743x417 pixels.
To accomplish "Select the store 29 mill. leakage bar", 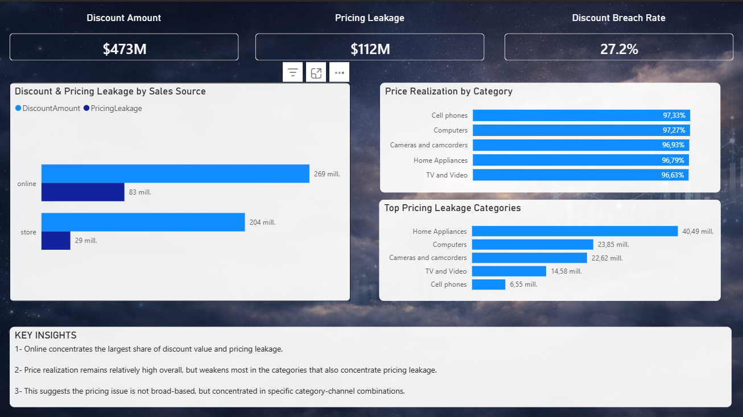I will pyautogui.click(x=55, y=240).
